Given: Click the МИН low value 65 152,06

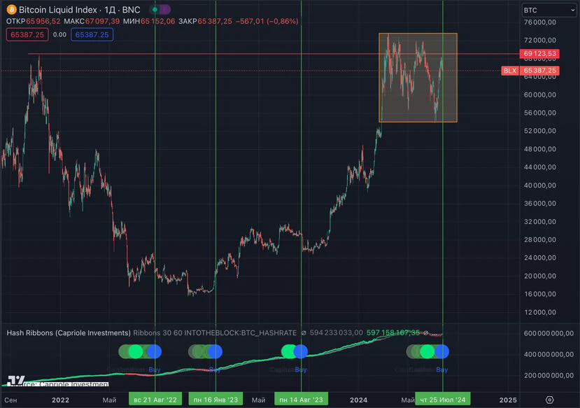Looking at the screenshot, I should 158,22.
